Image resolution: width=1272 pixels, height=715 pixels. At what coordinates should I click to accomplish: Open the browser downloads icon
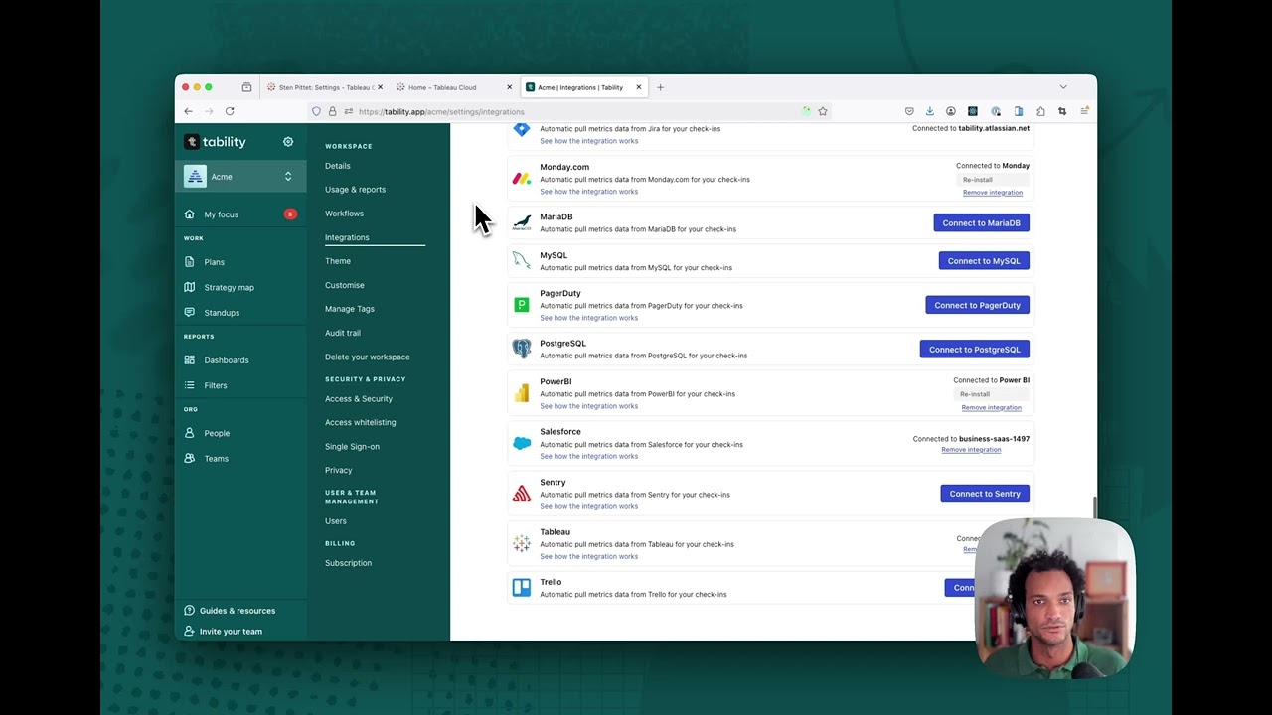(x=929, y=111)
